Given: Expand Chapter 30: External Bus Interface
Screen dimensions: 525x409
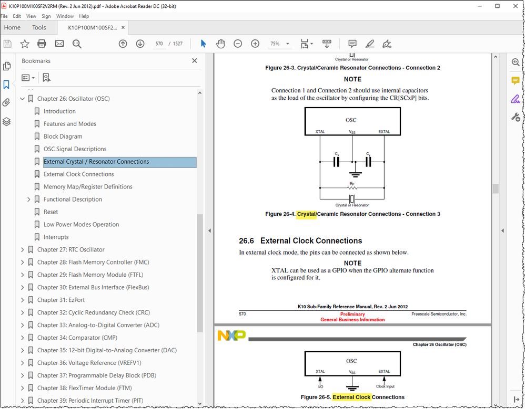Looking at the screenshot, I should coord(22,287).
